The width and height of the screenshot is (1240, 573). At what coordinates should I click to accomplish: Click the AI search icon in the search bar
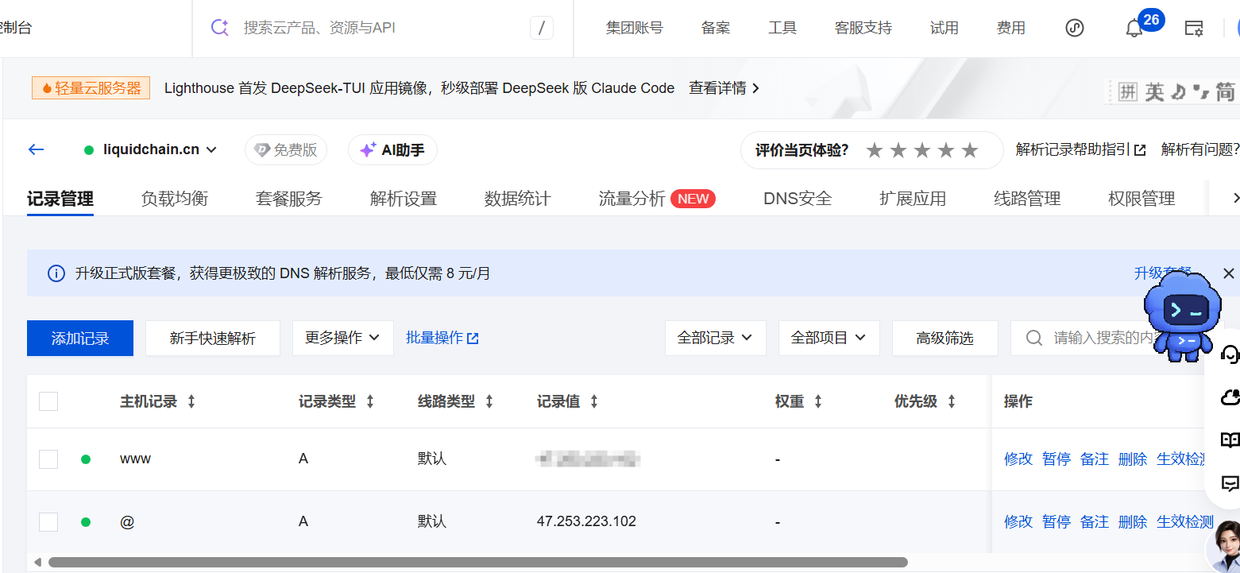219,28
